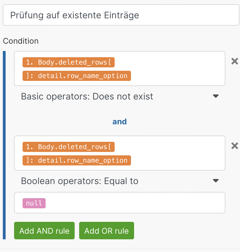Select 'Body.deleted_rows[' pill in second condition
The height and width of the screenshot is (252, 240).
click(x=68, y=147)
